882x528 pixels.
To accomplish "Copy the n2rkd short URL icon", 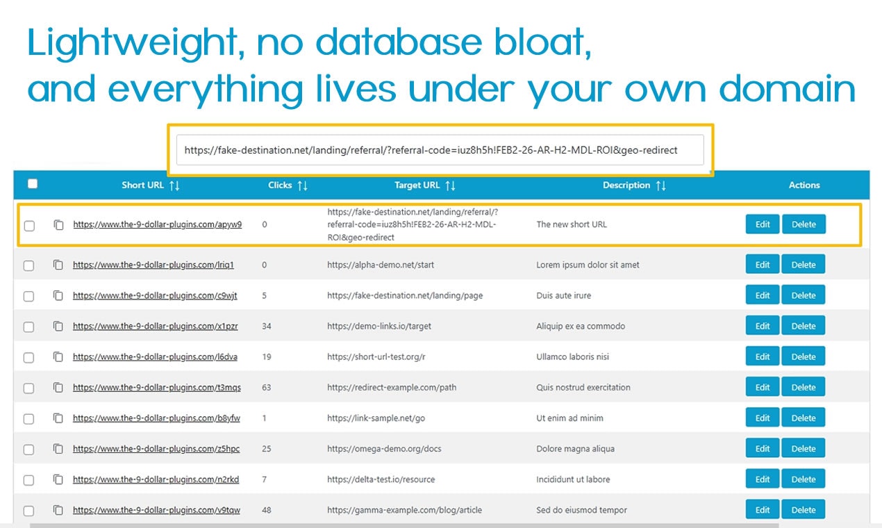I will [x=58, y=479].
